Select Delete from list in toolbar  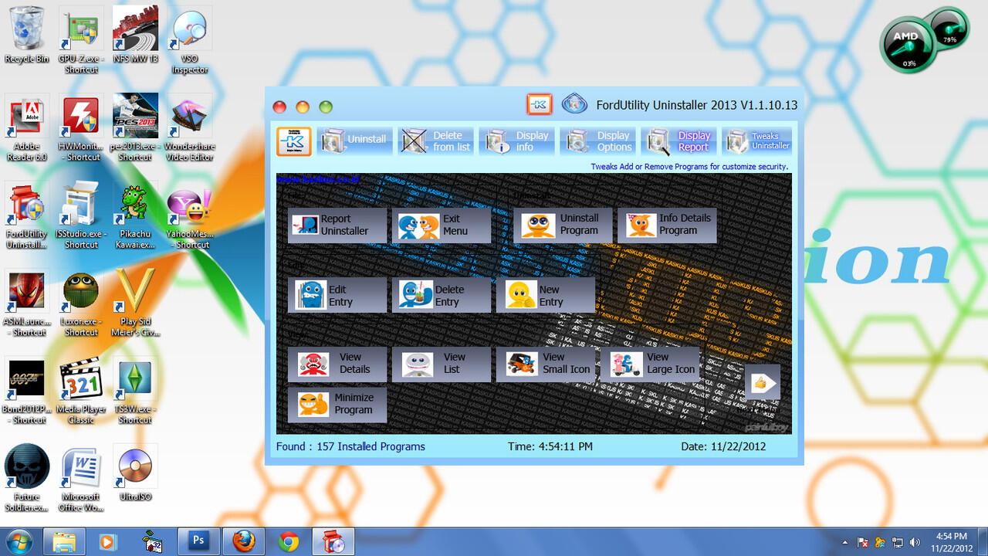[435, 141]
